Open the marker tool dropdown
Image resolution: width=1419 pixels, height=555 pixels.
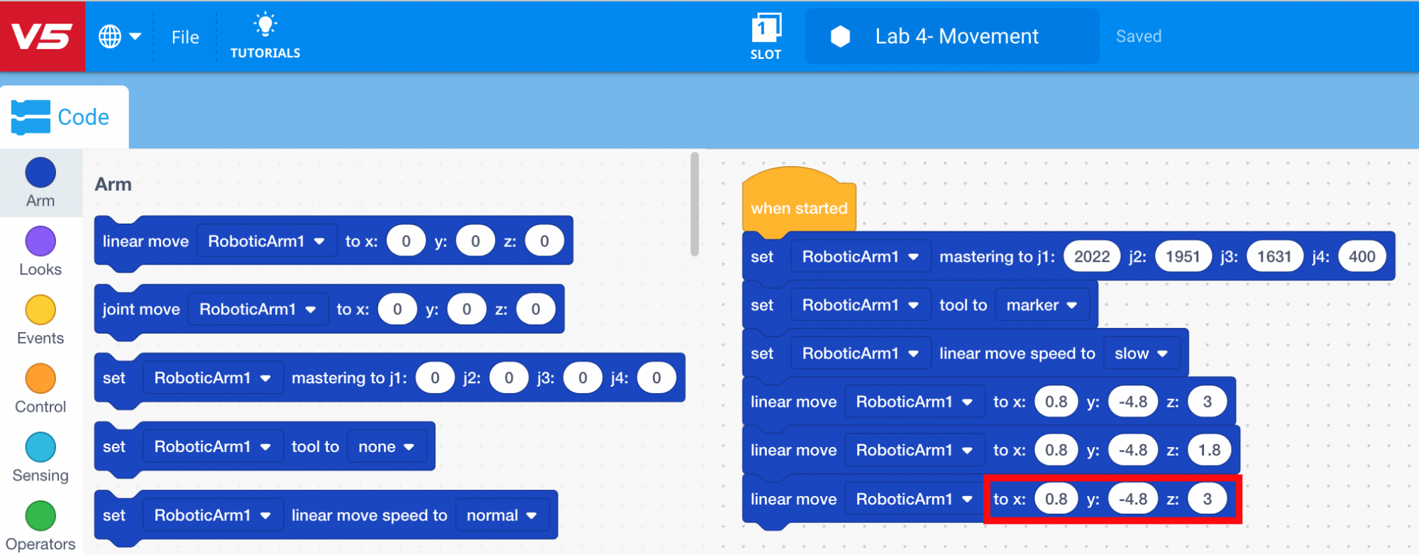(1041, 305)
